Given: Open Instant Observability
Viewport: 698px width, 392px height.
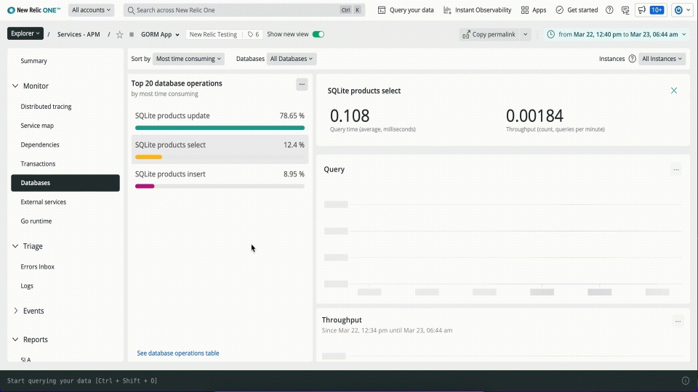Looking at the screenshot, I should [x=477, y=9].
